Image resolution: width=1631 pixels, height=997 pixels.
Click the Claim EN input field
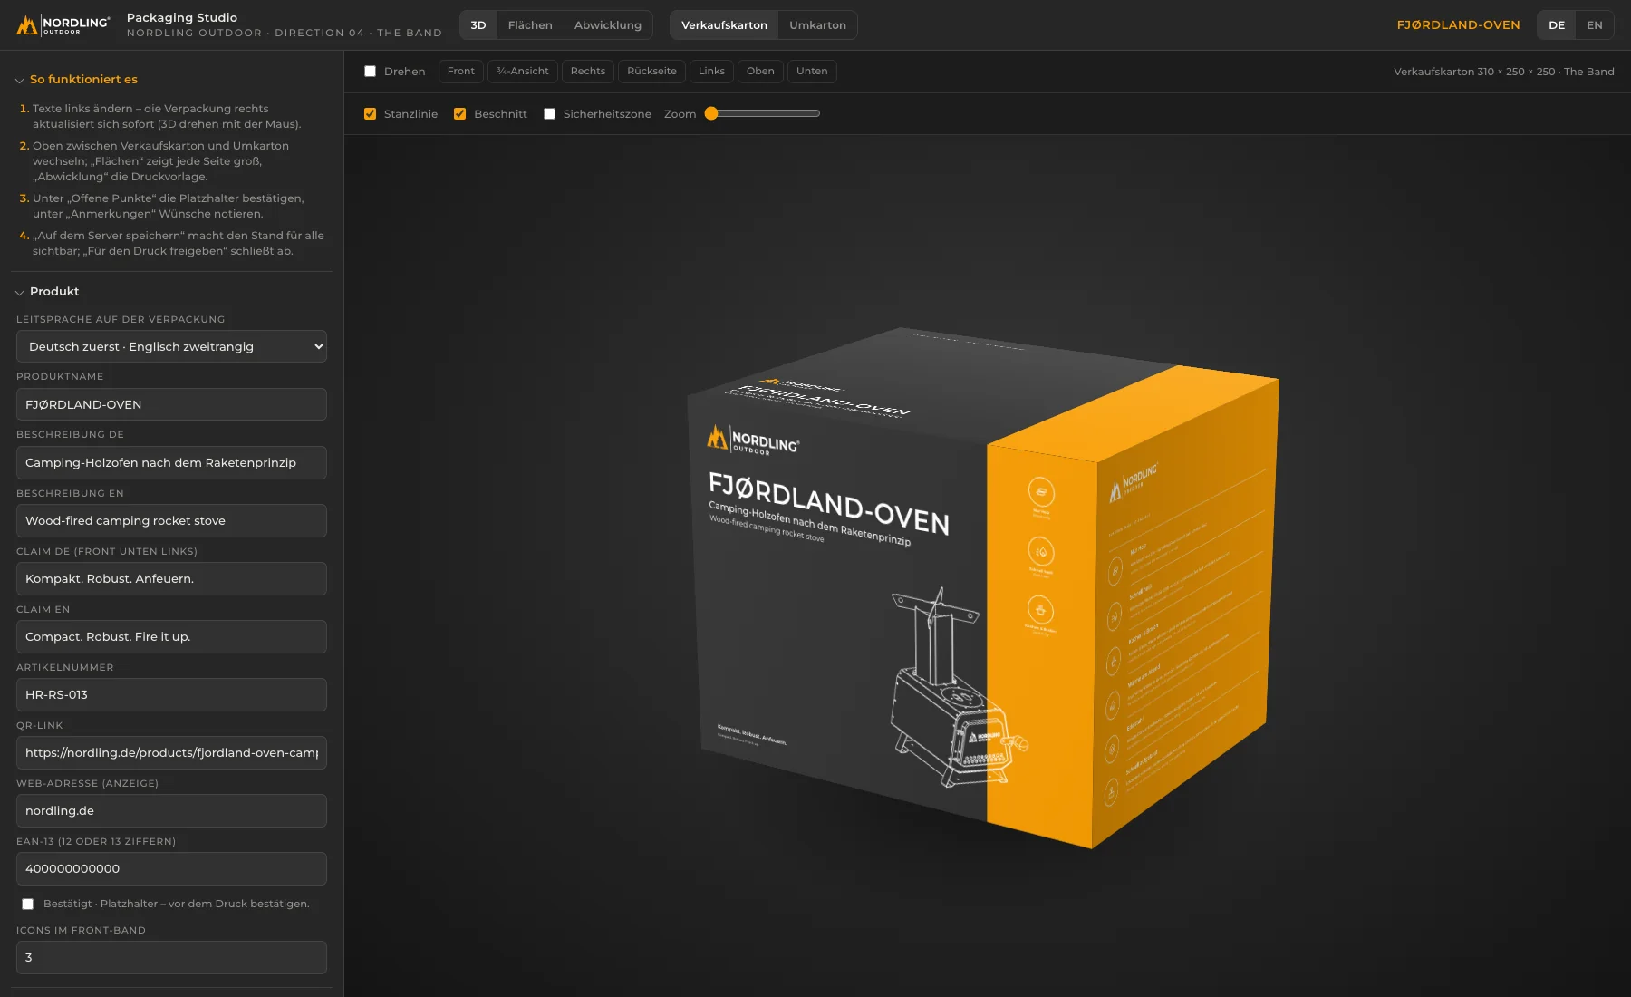[171, 637]
